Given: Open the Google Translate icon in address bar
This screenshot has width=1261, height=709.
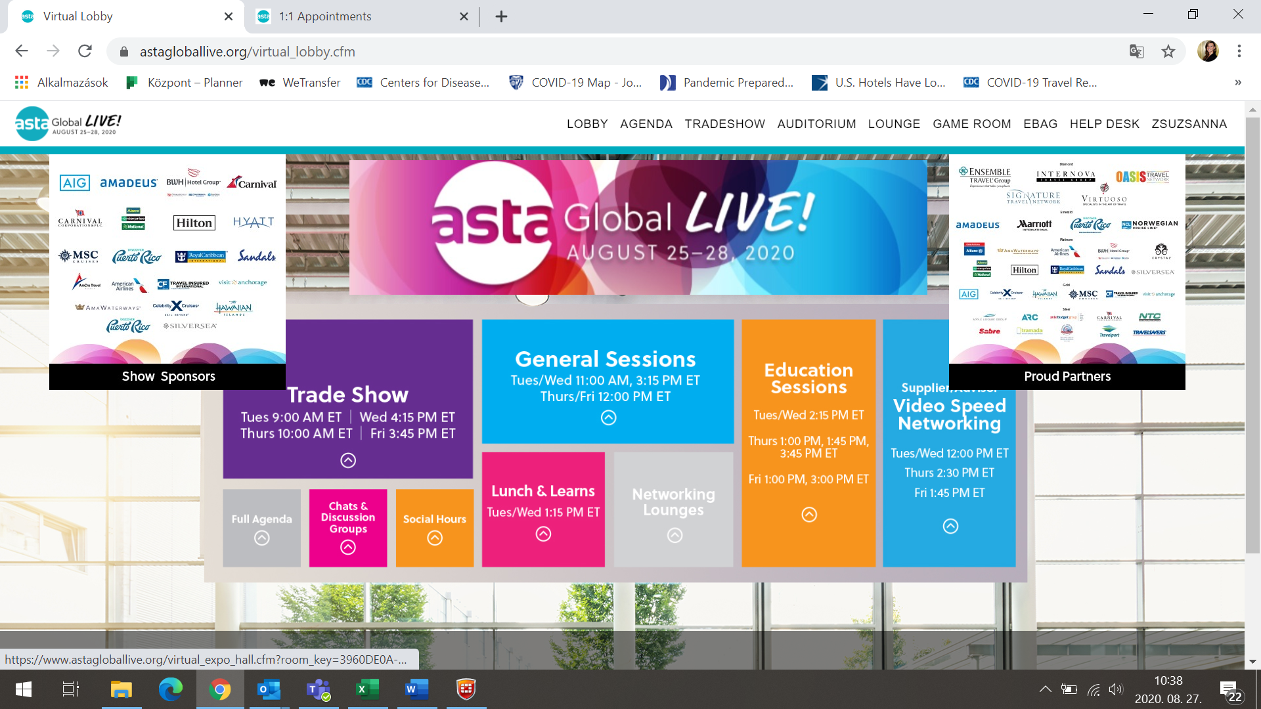Looking at the screenshot, I should point(1136,51).
